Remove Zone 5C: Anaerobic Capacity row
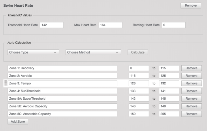The height and width of the screenshot is (131, 207). (191, 114)
